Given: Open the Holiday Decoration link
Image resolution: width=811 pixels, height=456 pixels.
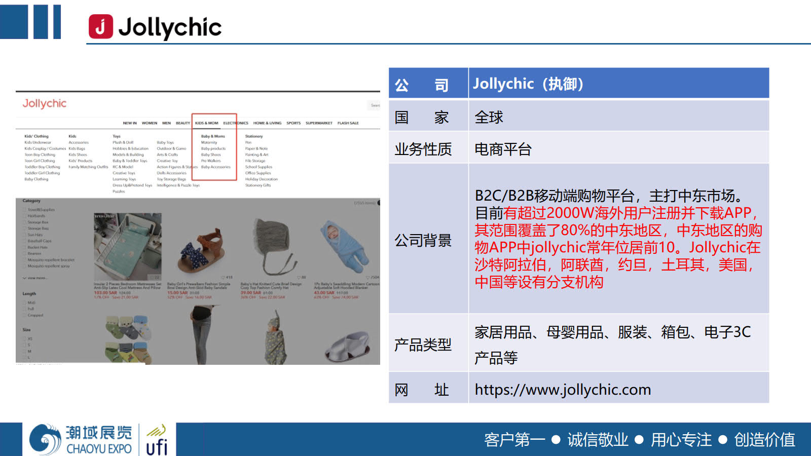Looking at the screenshot, I should pyautogui.click(x=262, y=179).
